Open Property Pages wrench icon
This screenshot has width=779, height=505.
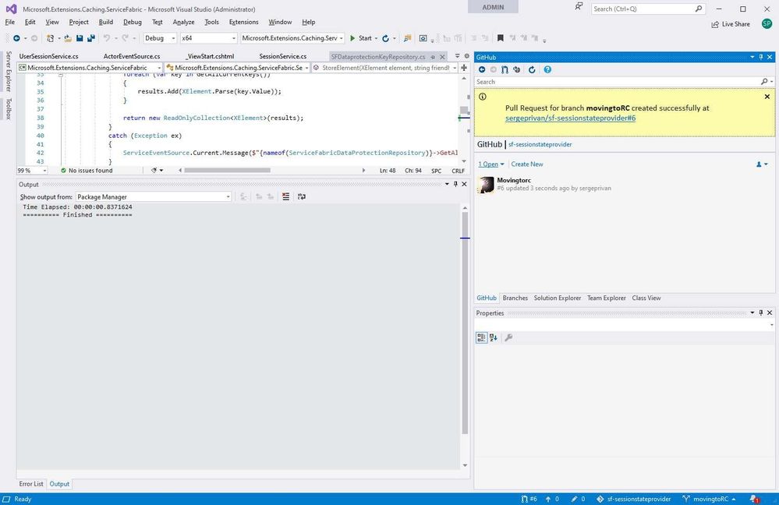click(x=508, y=337)
